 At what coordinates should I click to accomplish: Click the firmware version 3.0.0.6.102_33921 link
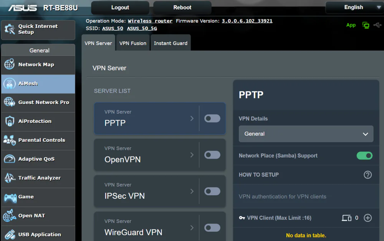[247, 21]
